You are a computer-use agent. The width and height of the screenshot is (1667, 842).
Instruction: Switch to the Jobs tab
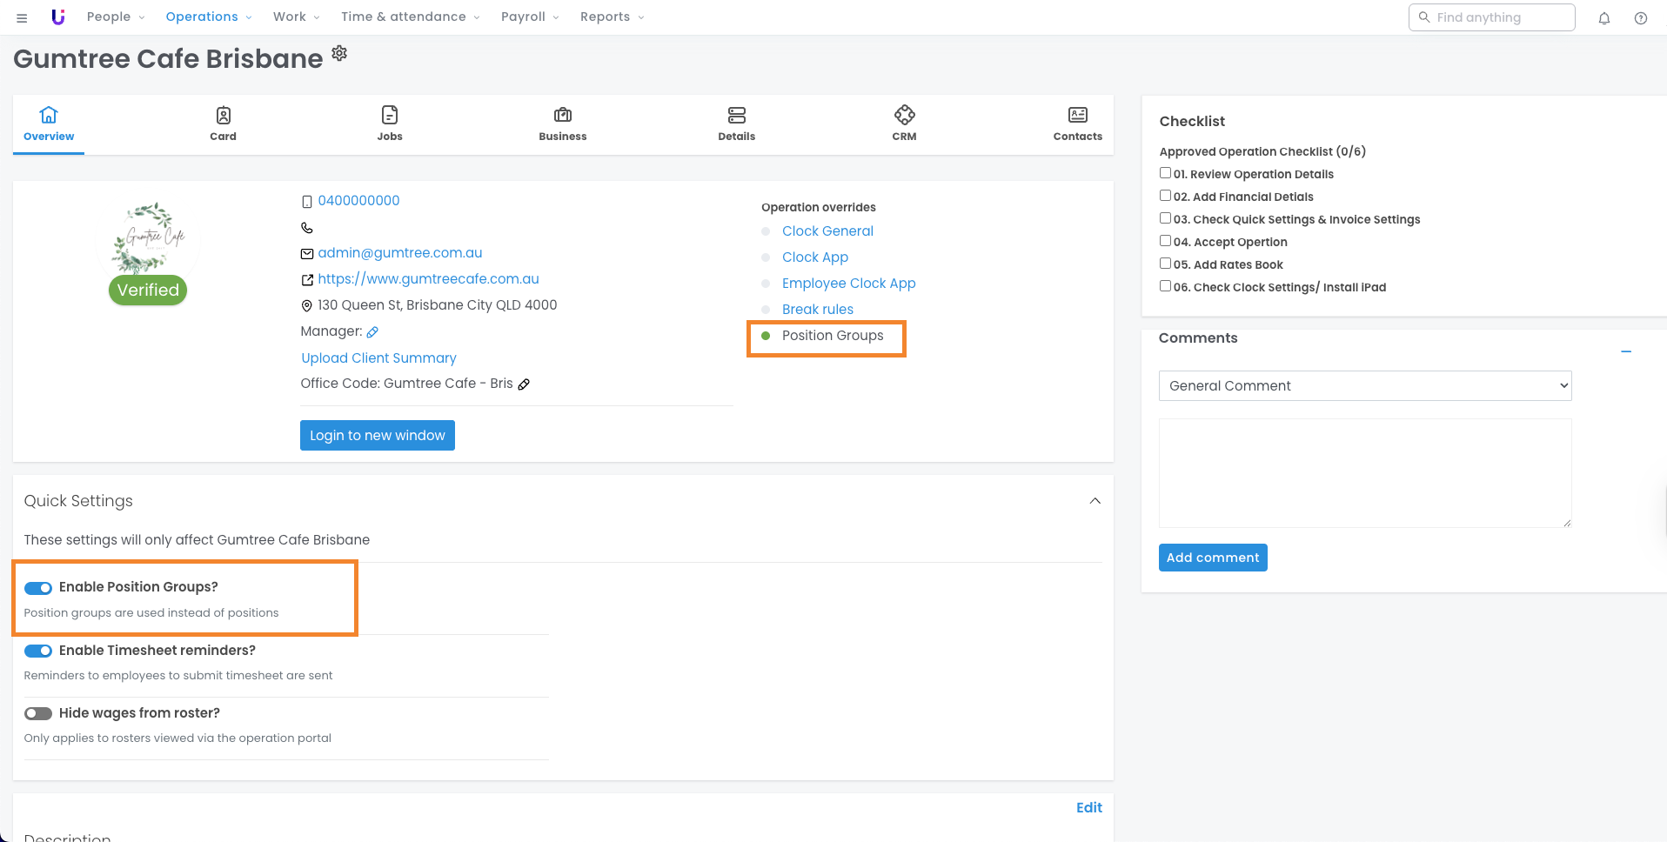[x=390, y=123]
